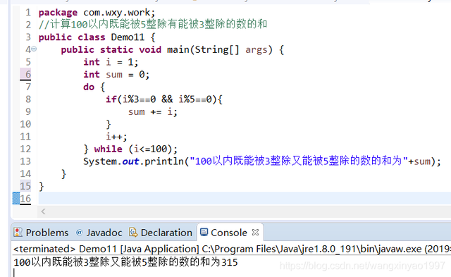Click on 'int sum = 0;' statement
451x277 pixels.
tap(116, 75)
